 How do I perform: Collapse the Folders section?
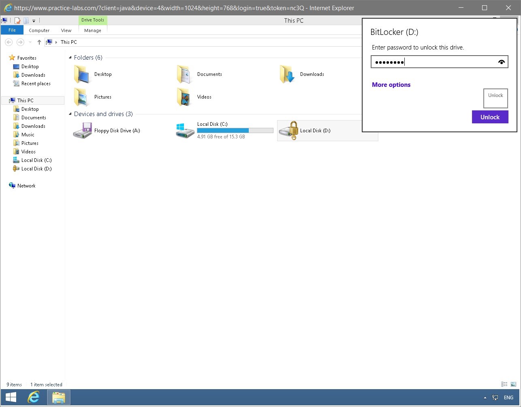coord(71,58)
